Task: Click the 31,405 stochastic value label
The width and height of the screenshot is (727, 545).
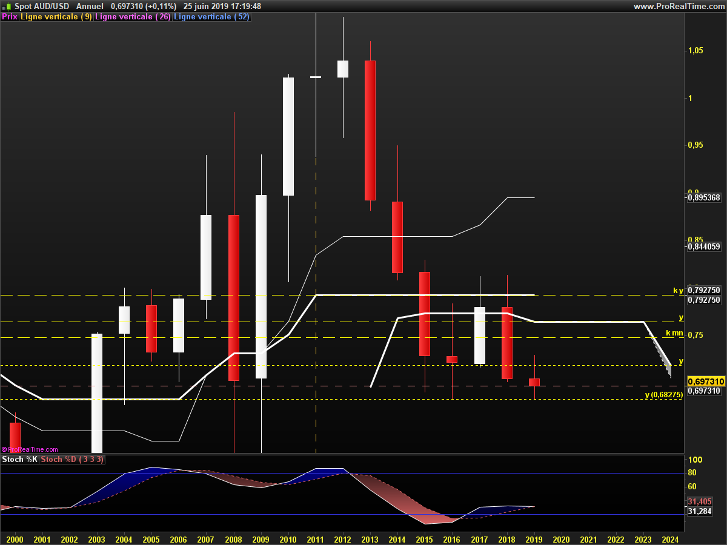Action: coord(700,501)
